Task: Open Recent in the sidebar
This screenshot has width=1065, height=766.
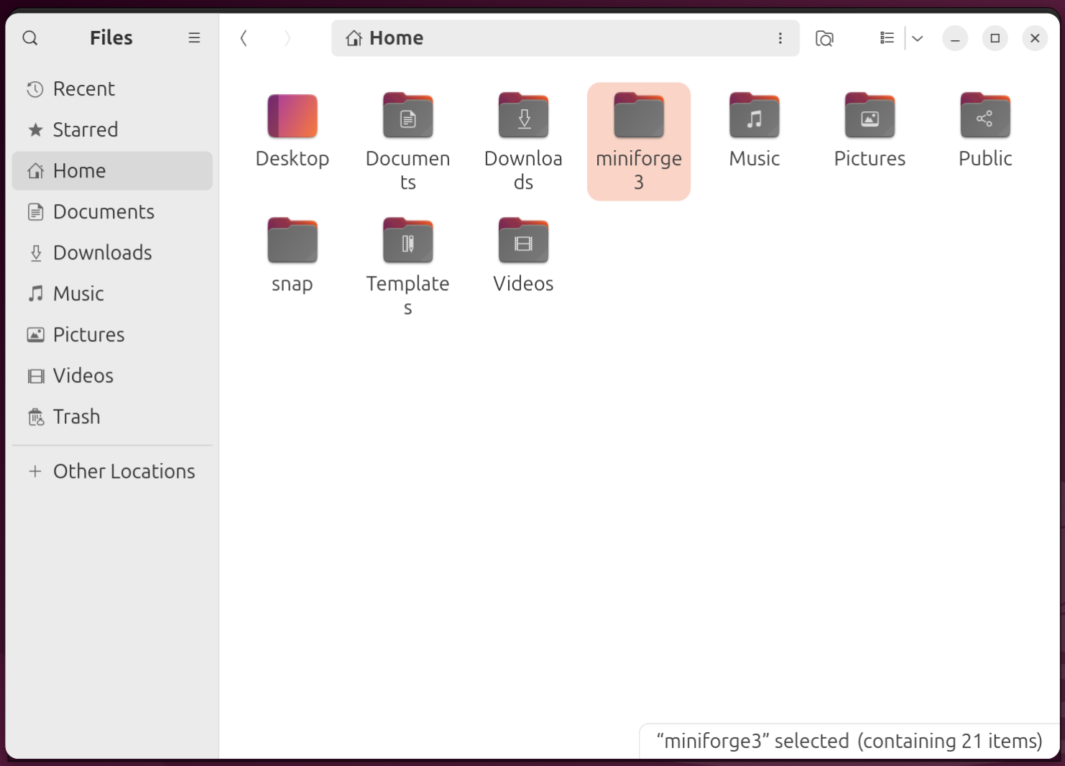Action: click(112, 89)
